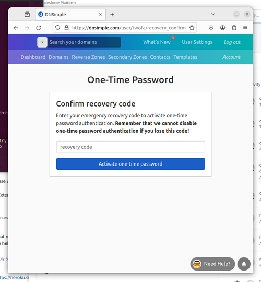This screenshot has width=261, height=282.
Task: Click the notification bell icon
Action: coord(244,264)
